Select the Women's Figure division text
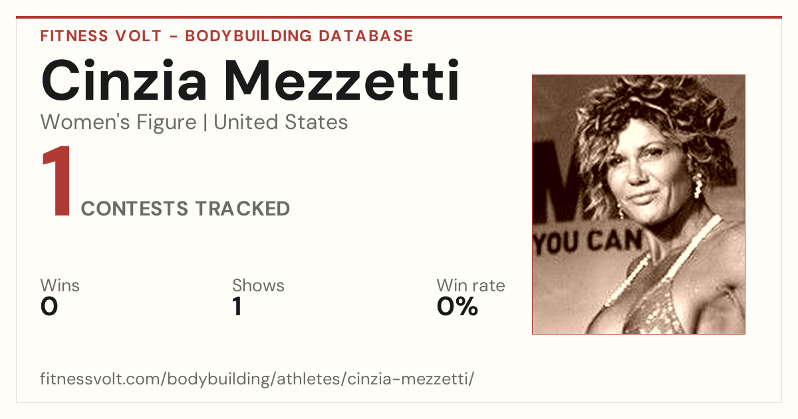This screenshot has width=798, height=419. click(x=118, y=122)
